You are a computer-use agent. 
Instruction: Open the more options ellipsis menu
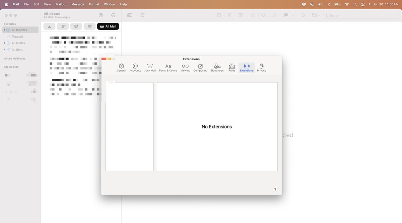[114, 15]
